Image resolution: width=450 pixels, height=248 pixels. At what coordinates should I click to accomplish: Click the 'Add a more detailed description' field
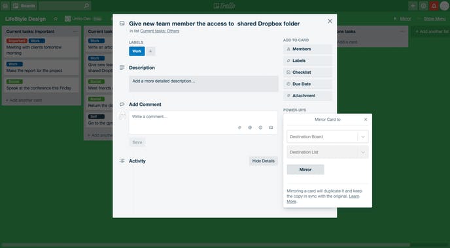point(203,84)
